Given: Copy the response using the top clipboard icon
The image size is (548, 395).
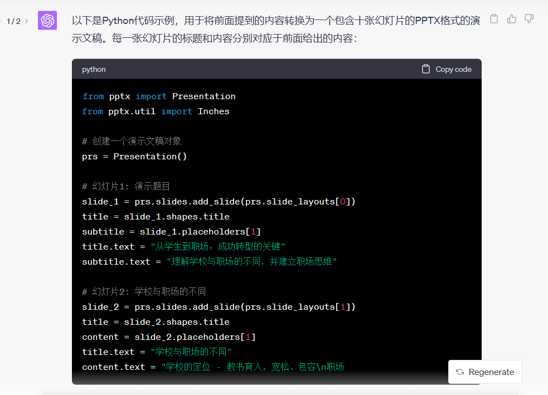Looking at the screenshot, I should [493, 19].
